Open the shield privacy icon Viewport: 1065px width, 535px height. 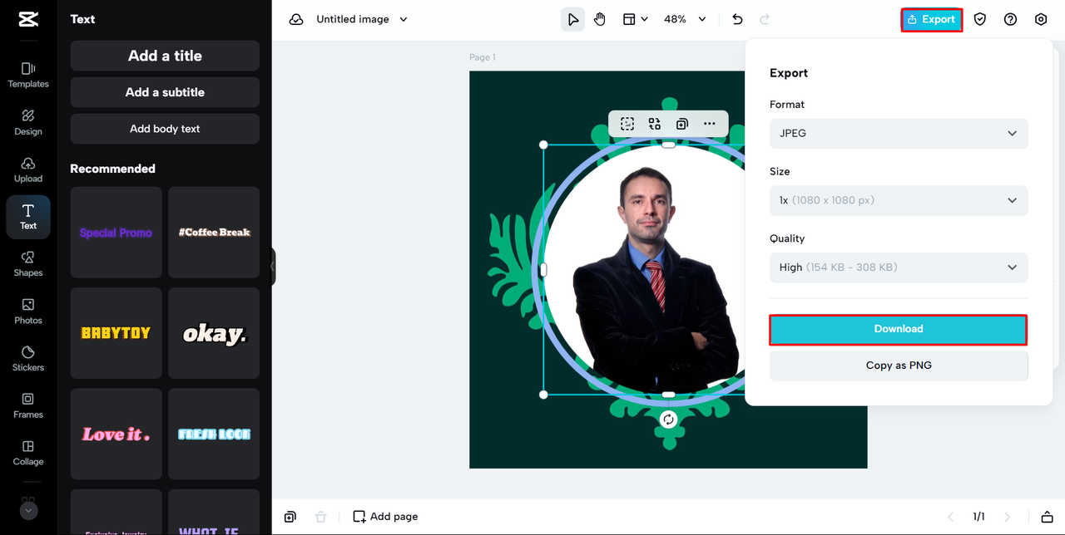[980, 19]
